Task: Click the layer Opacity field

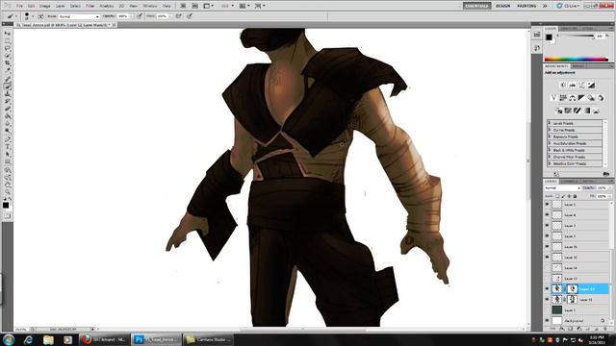Action: [x=602, y=188]
